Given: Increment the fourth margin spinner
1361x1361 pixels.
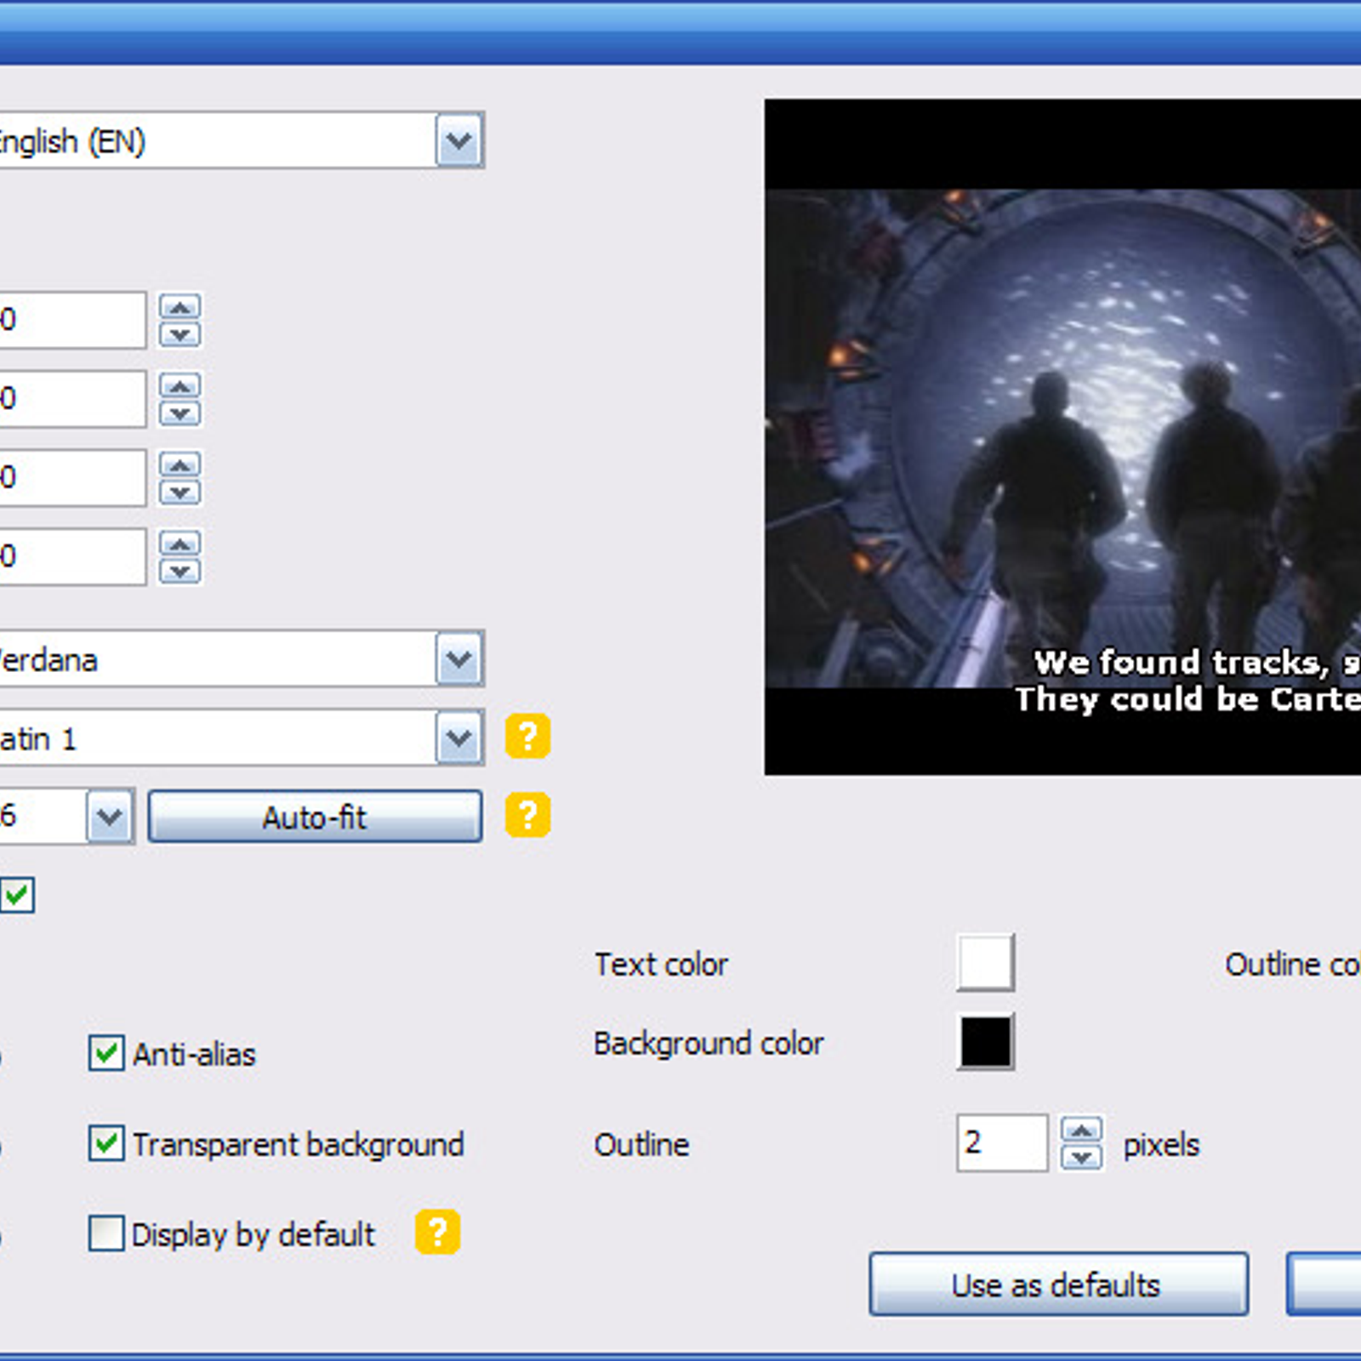Looking at the screenshot, I should click(179, 543).
